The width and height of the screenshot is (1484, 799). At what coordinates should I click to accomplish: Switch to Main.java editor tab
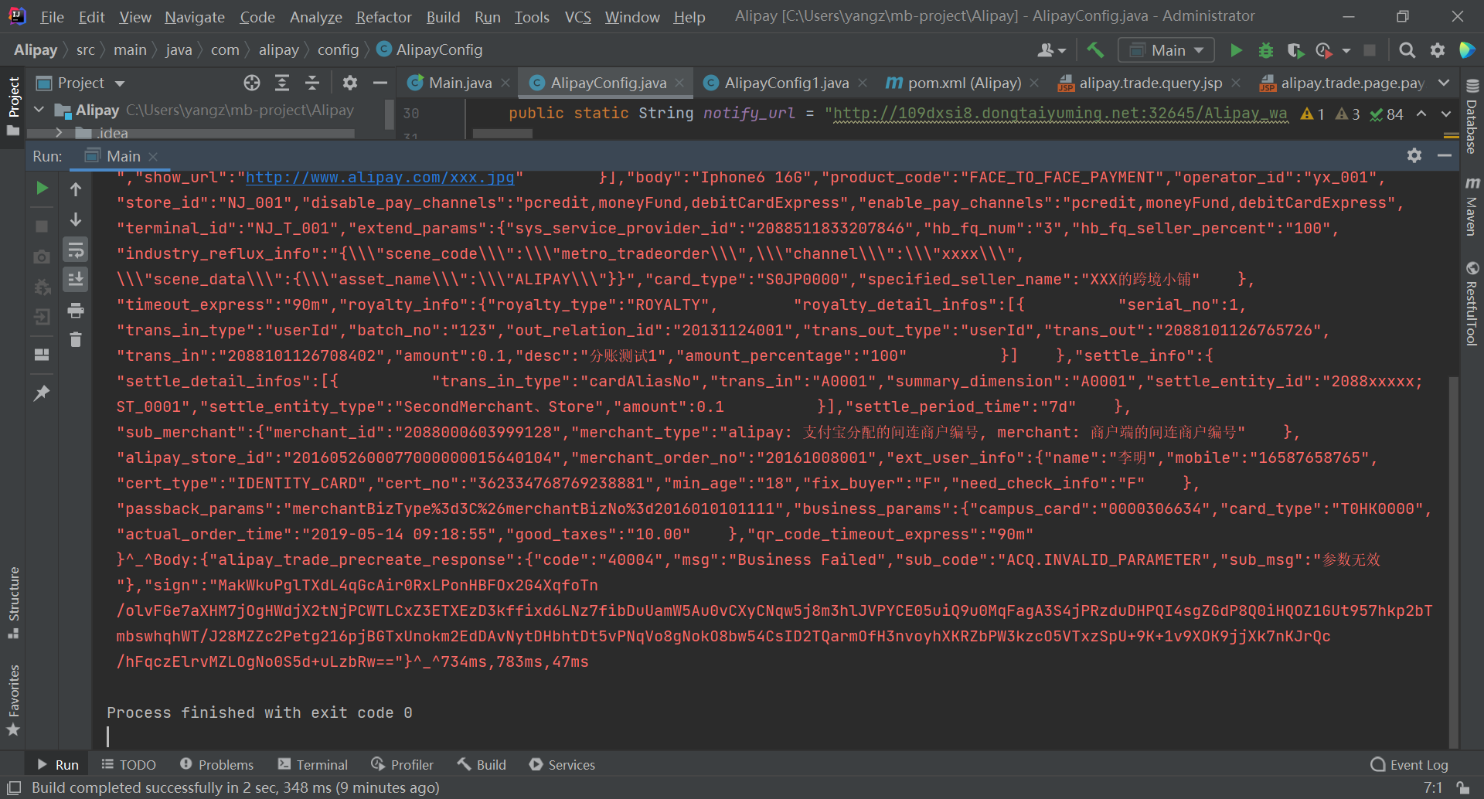coord(460,83)
